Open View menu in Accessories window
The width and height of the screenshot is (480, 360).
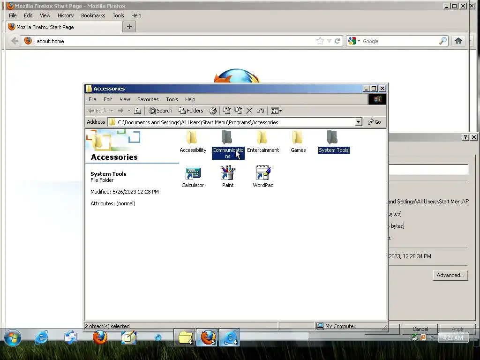coord(125,99)
